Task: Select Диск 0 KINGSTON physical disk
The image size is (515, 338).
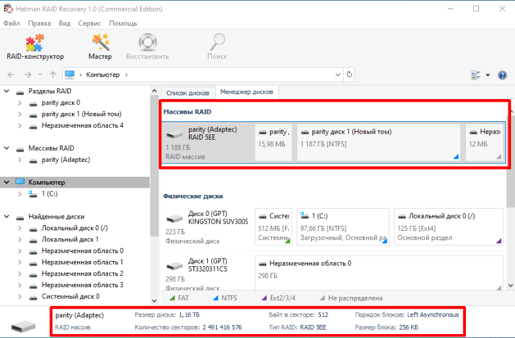Action: coord(207,227)
